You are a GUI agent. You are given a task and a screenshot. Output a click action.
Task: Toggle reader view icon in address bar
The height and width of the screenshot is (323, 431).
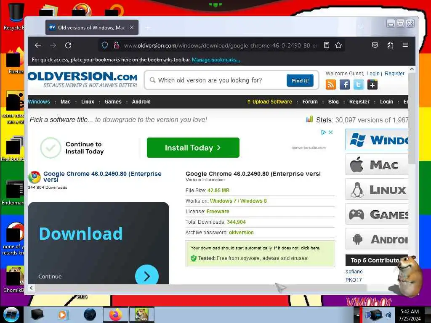click(x=327, y=45)
